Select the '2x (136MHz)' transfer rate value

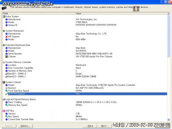point(82,119)
